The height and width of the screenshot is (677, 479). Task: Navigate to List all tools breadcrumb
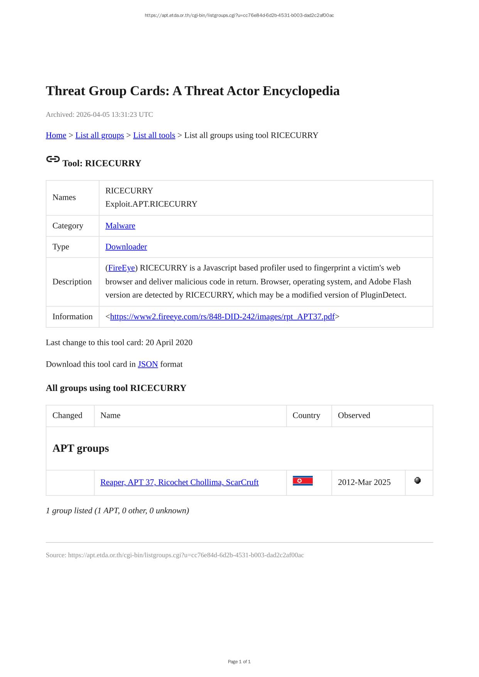154,135
